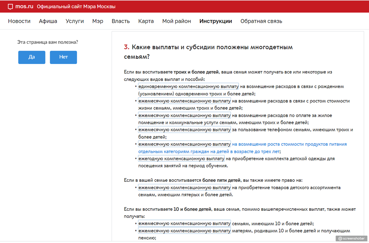The width and height of the screenshot is (369, 243).
Task: Open Обратная связь page
Action: pos(261,21)
